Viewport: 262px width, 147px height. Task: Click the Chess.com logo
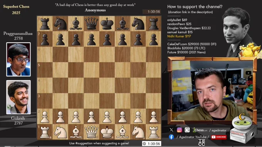200,130
